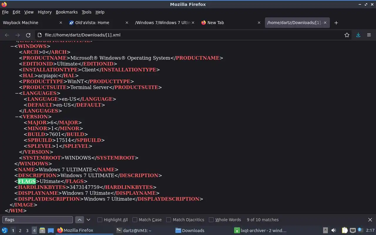Image resolution: width=376 pixels, height=235 pixels.
Task: Switch to virtual desktop 4
Action: pos(34,230)
